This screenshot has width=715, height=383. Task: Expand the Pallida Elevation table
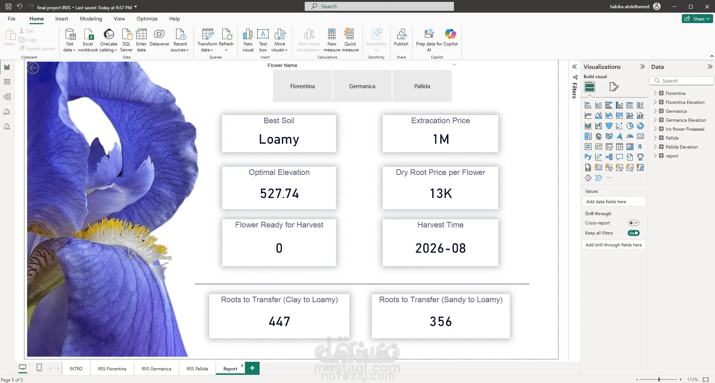click(x=655, y=147)
